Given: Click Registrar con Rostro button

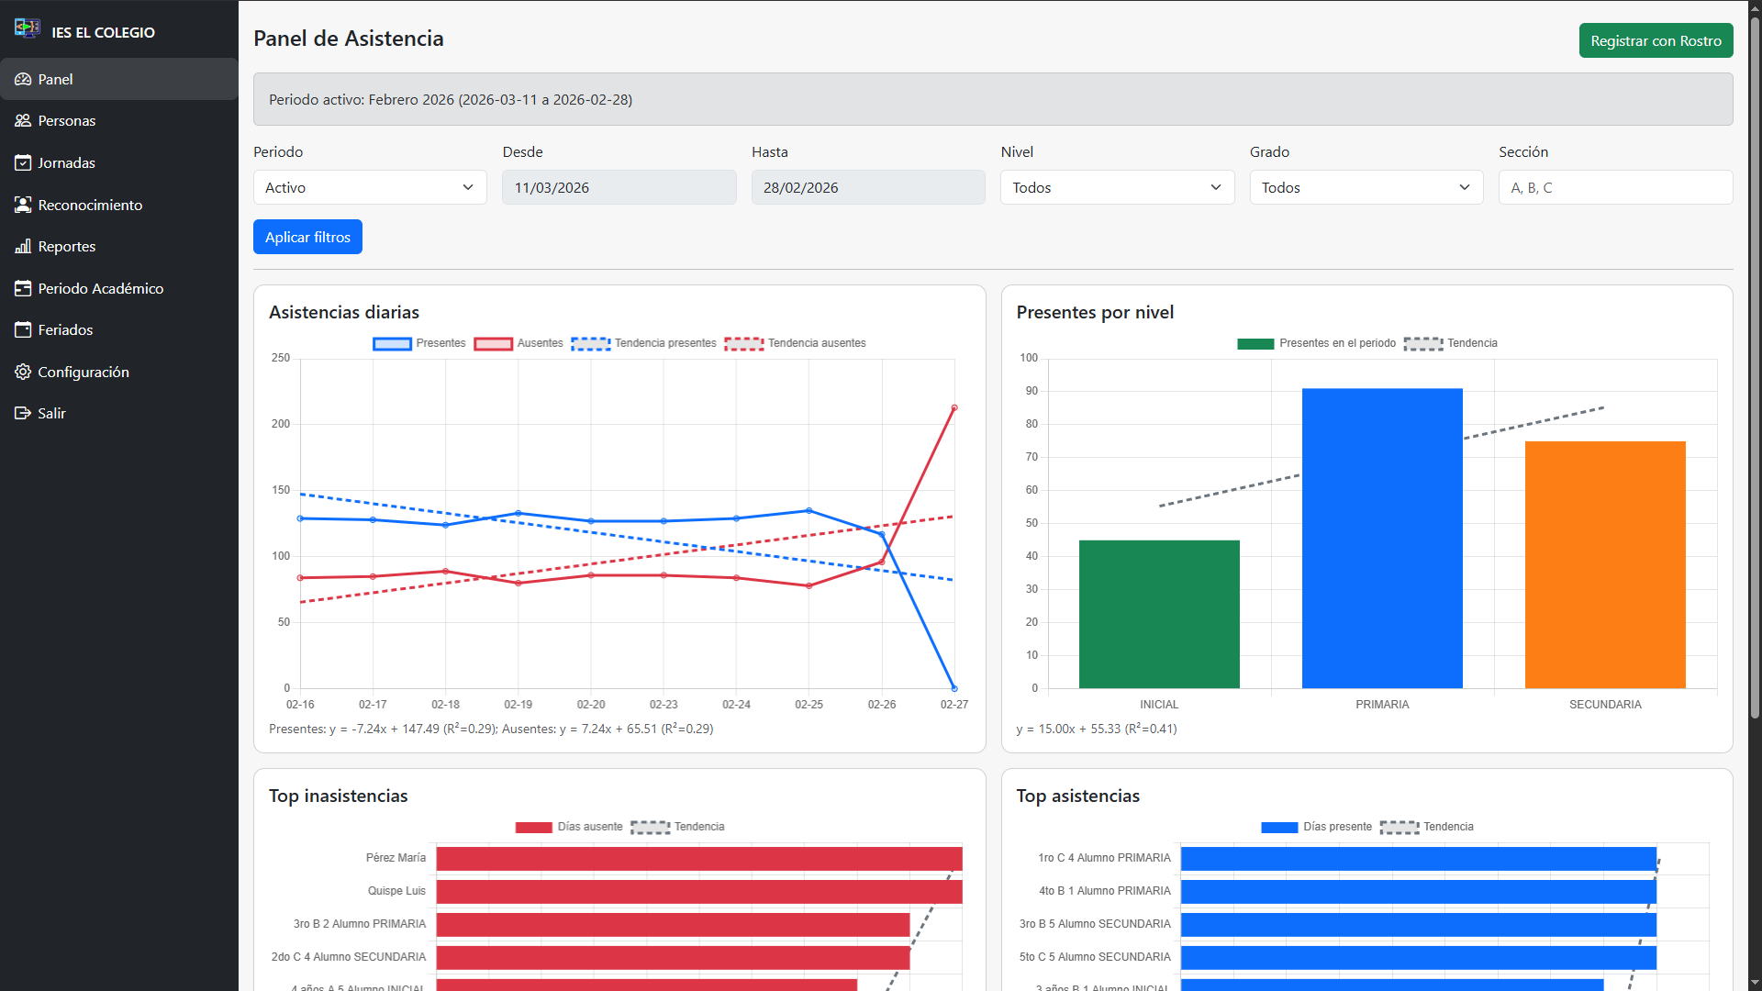Looking at the screenshot, I should pyautogui.click(x=1656, y=40).
